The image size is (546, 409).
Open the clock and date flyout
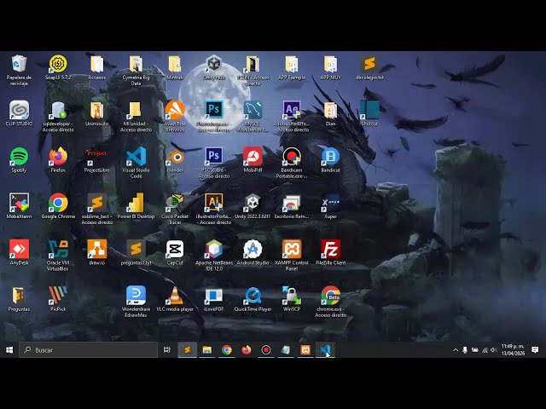(513, 350)
